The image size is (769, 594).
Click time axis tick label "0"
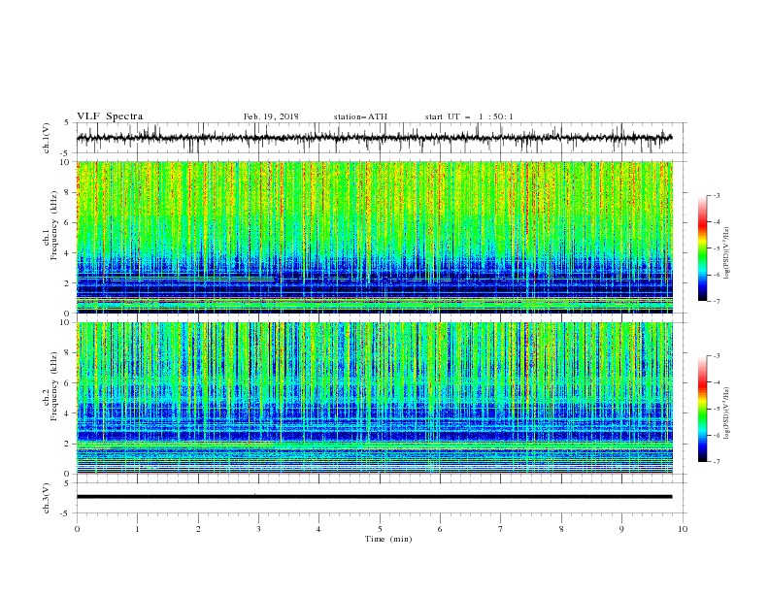click(77, 529)
